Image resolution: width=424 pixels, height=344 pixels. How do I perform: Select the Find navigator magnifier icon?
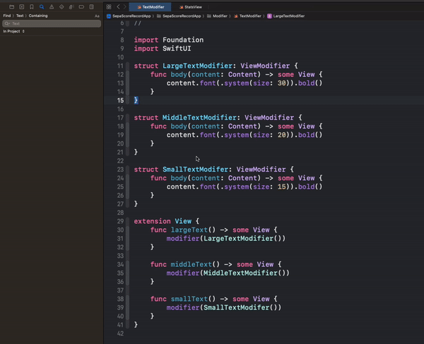[41, 6]
